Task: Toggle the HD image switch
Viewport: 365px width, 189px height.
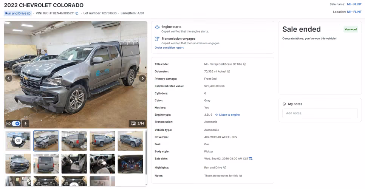Action: click(16, 124)
